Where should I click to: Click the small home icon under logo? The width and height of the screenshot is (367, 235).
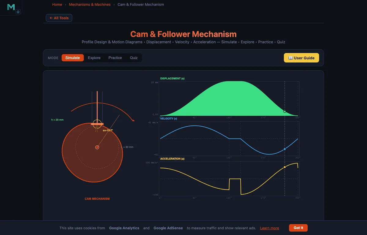18,12
